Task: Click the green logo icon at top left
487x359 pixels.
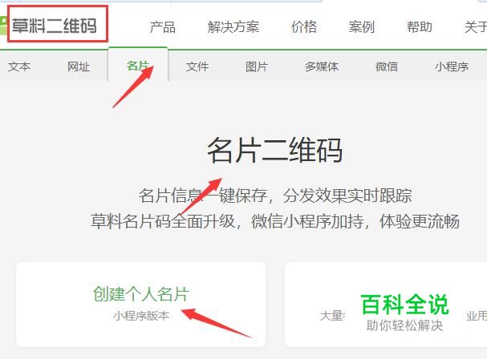Action: 3,26
